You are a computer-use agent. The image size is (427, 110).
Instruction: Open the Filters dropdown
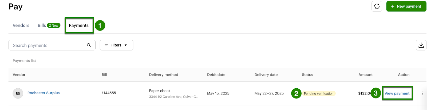[116, 45]
